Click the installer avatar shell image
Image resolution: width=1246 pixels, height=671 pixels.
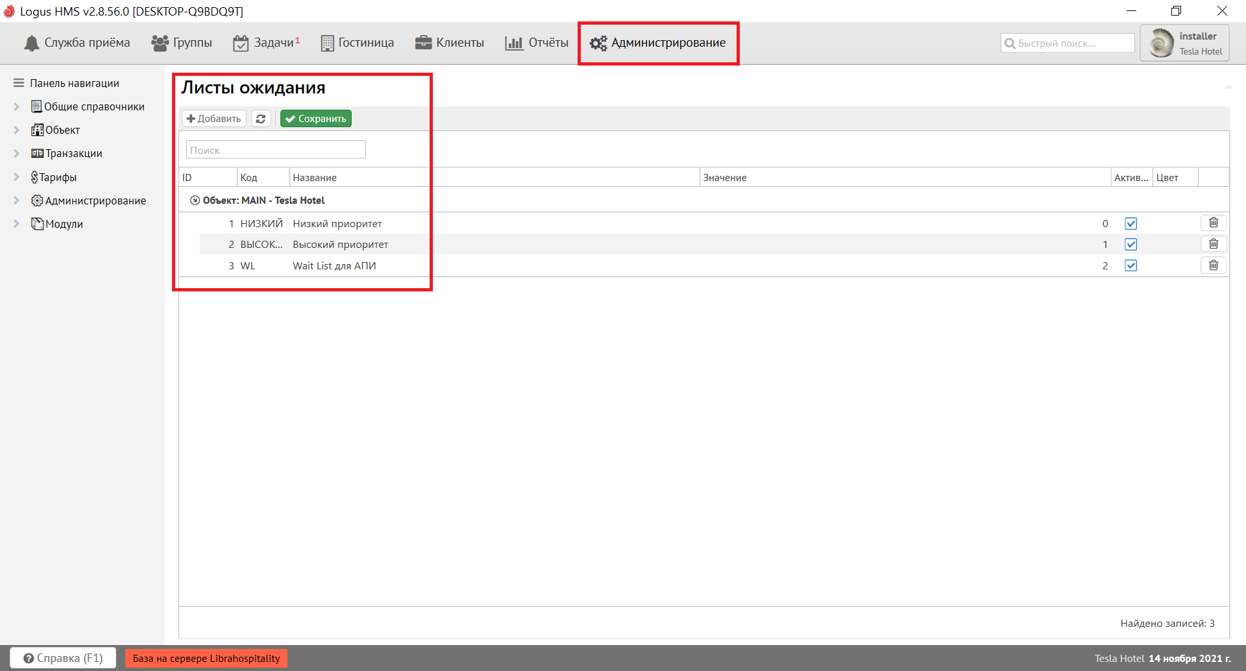pos(1162,43)
